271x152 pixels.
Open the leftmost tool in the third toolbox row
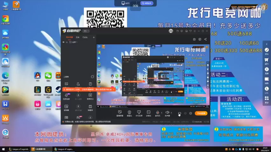pos(66,108)
